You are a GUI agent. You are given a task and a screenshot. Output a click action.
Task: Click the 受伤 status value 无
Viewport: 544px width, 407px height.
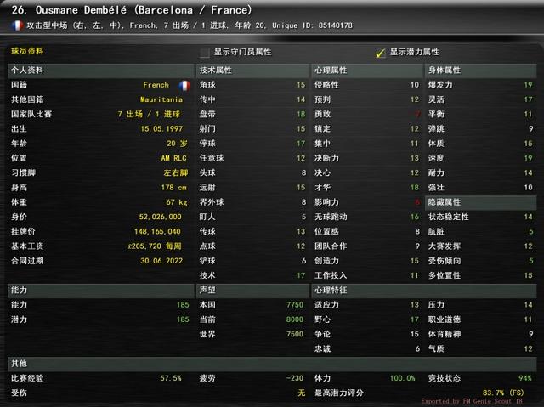(301, 393)
